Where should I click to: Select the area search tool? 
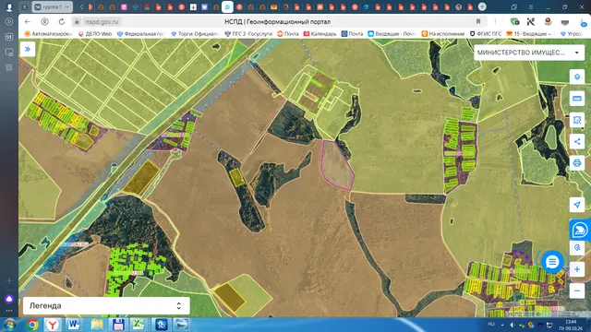(x=577, y=120)
